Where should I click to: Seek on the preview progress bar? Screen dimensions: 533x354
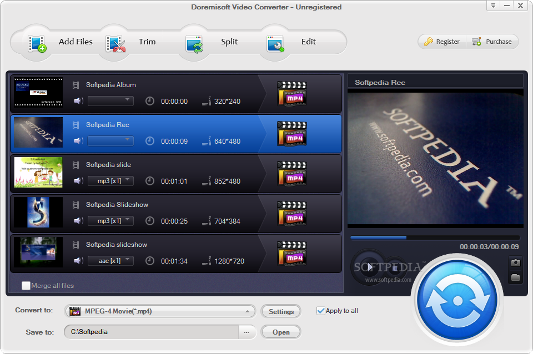435,238
